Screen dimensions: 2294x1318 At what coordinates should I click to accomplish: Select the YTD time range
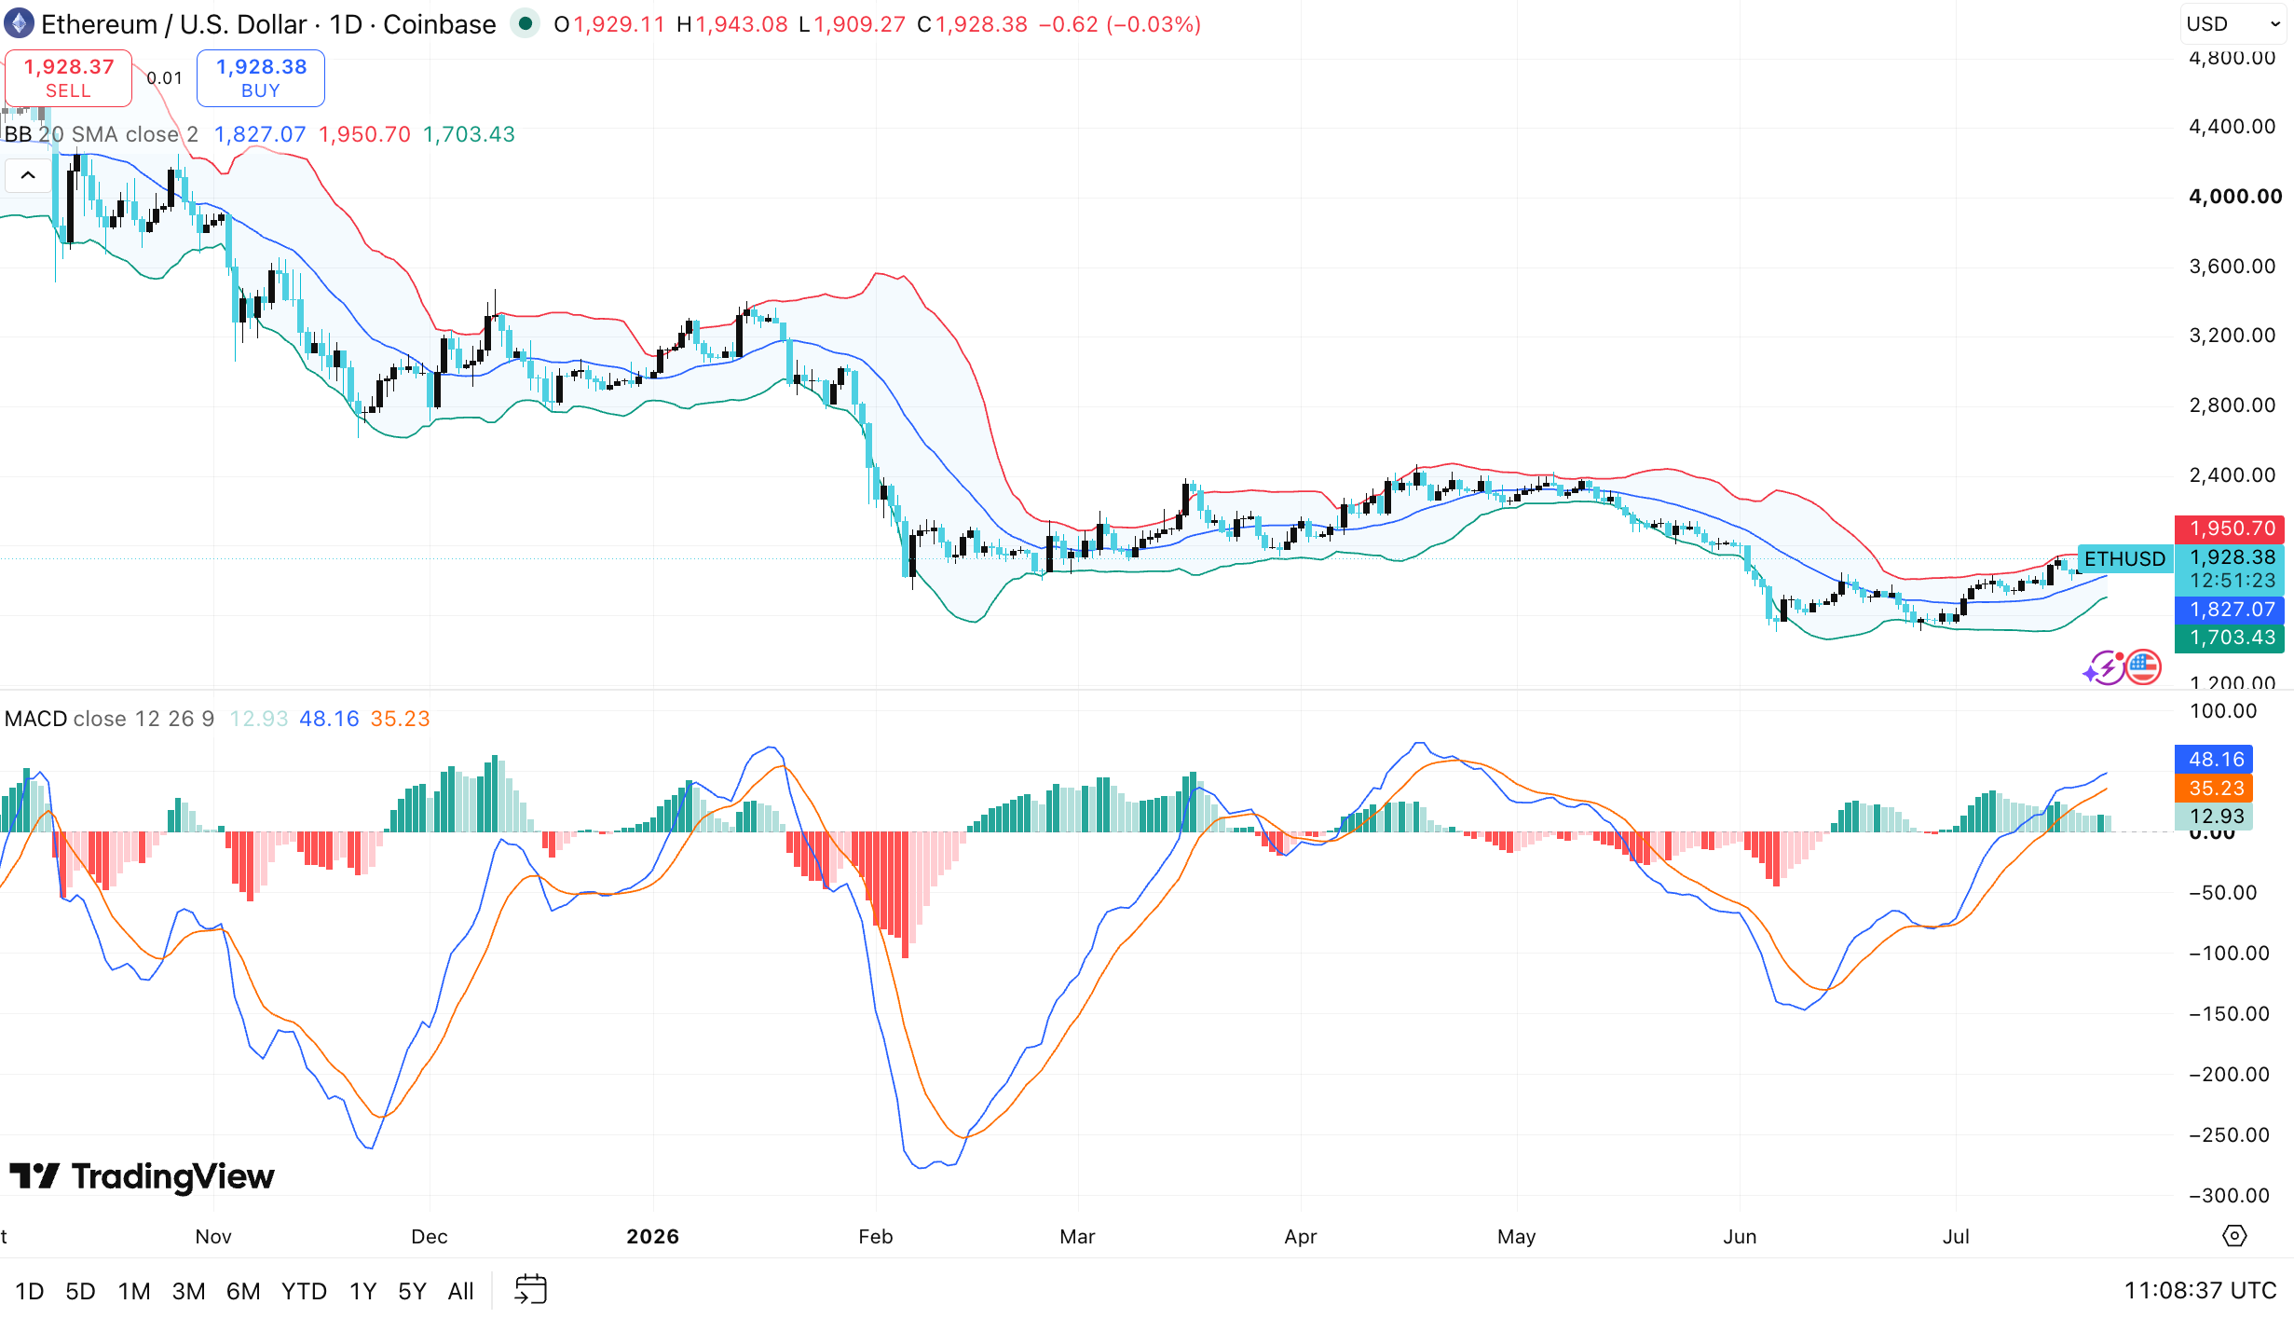304,1291
